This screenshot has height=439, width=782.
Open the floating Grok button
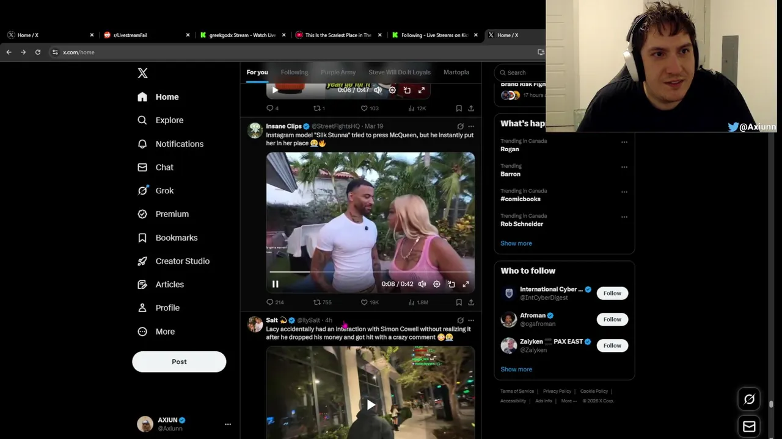click(749, 399)
